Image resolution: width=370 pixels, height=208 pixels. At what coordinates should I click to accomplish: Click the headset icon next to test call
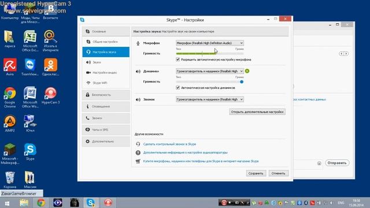(x=138, y=144)
